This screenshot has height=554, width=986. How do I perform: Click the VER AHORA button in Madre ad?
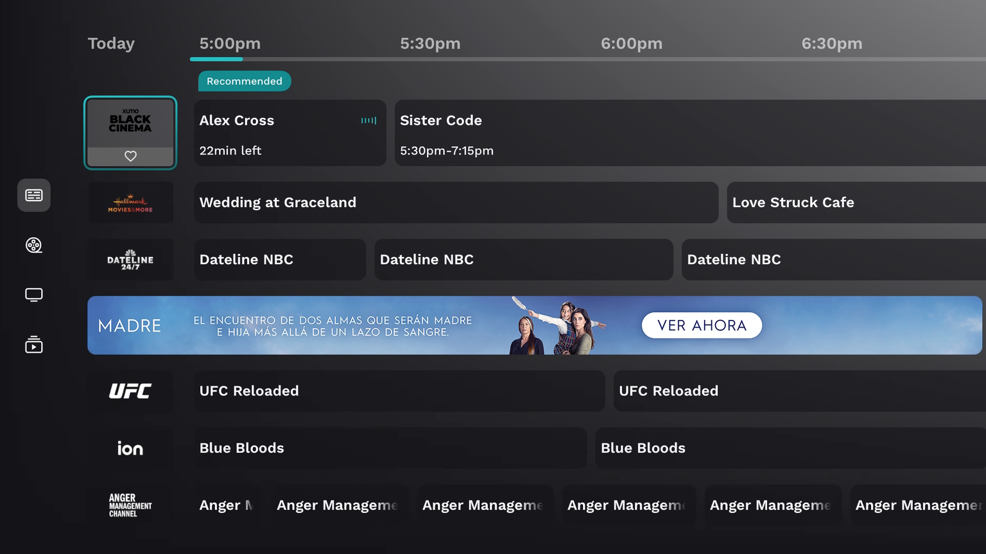pos(702,325)
